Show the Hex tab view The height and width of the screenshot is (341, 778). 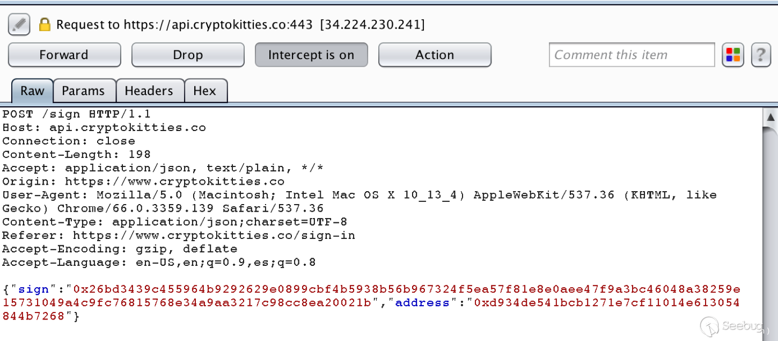point(204,91)
